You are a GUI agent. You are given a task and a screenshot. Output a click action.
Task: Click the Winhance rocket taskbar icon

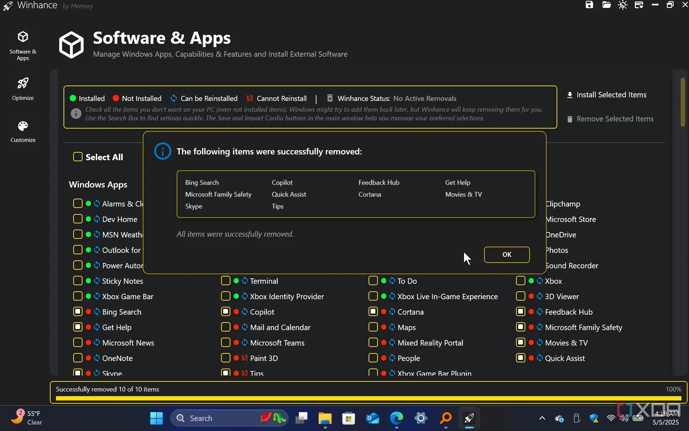[469, 418]
